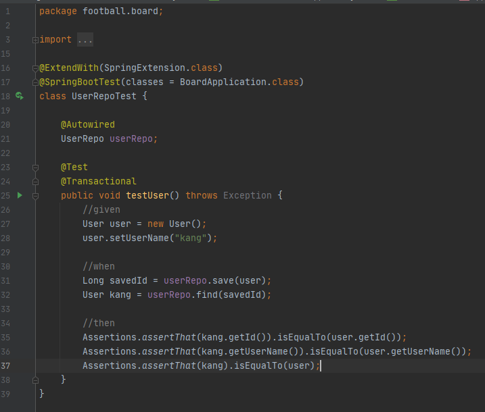This screenshot has width=485, height=412.
Task: Click the closing brace on line 39
Action: click(x=42, y=394)
